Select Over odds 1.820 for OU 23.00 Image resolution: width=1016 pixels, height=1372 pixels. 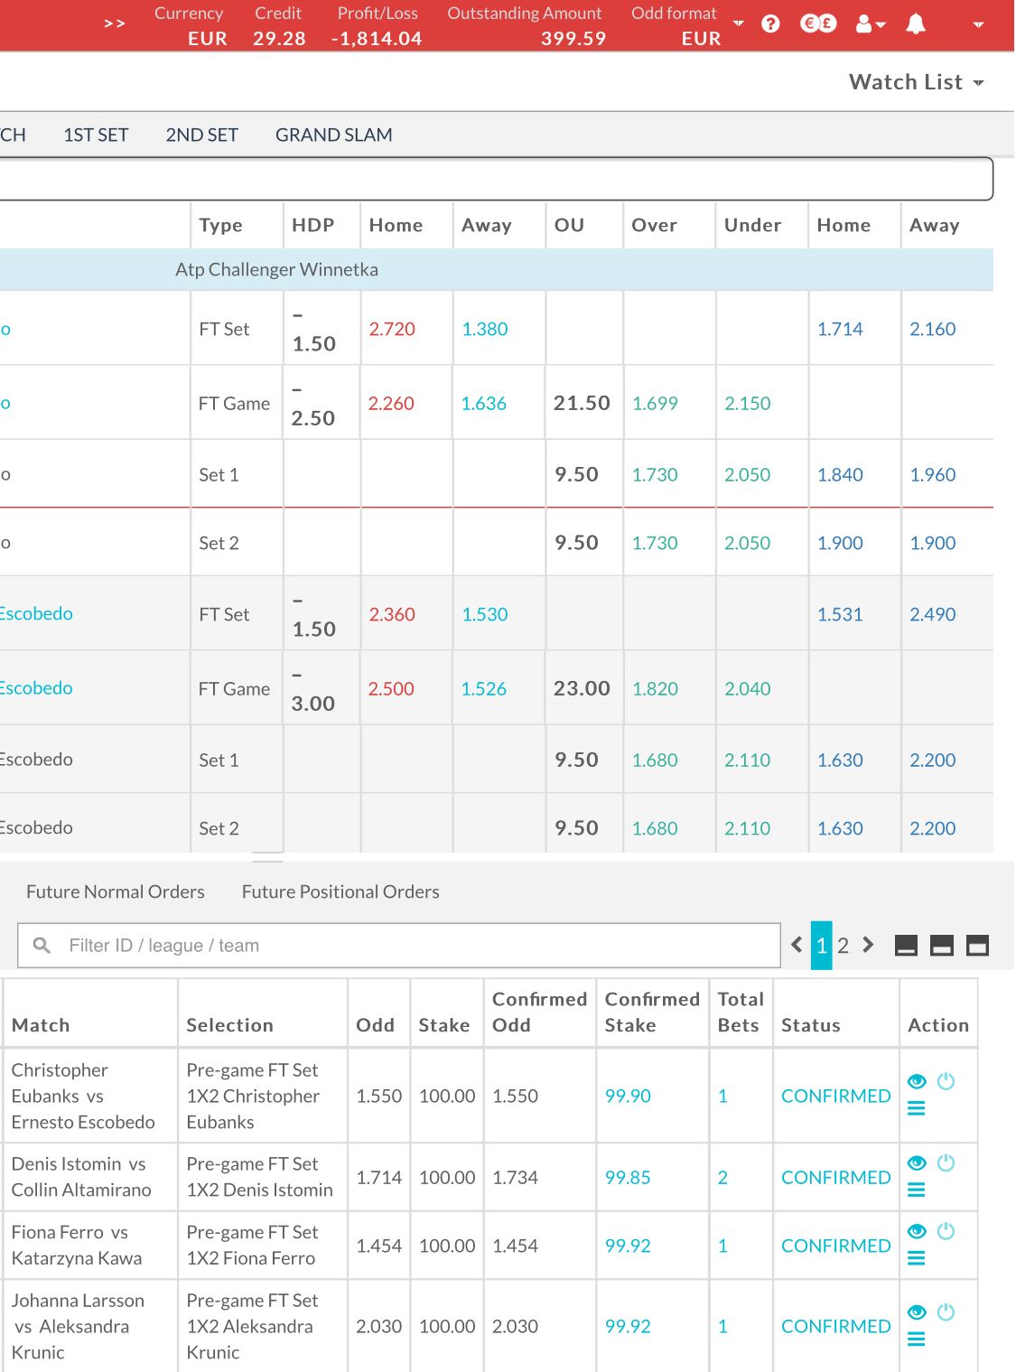[x=655, y=688]
